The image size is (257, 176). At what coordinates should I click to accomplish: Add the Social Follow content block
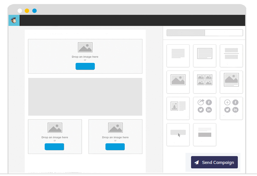(231, 108)
